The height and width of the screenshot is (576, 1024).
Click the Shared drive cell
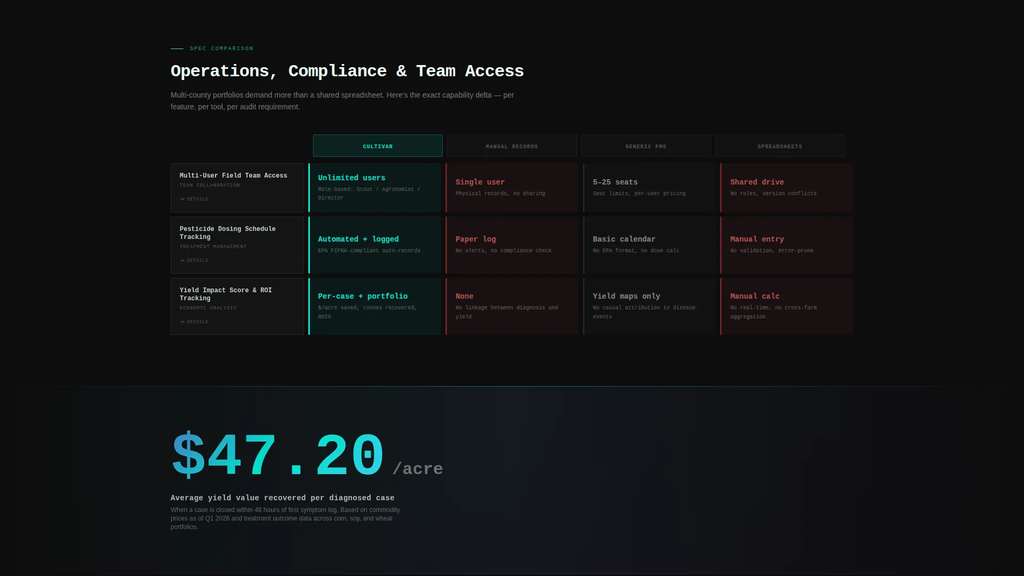(787, 188)
